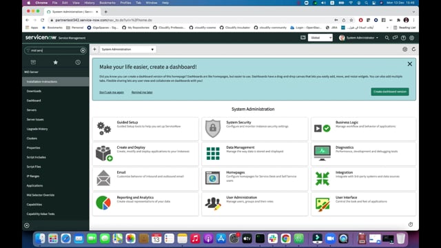Show history clock tab in navigator
Screen dimensions: 441x248
click(78, 62)
